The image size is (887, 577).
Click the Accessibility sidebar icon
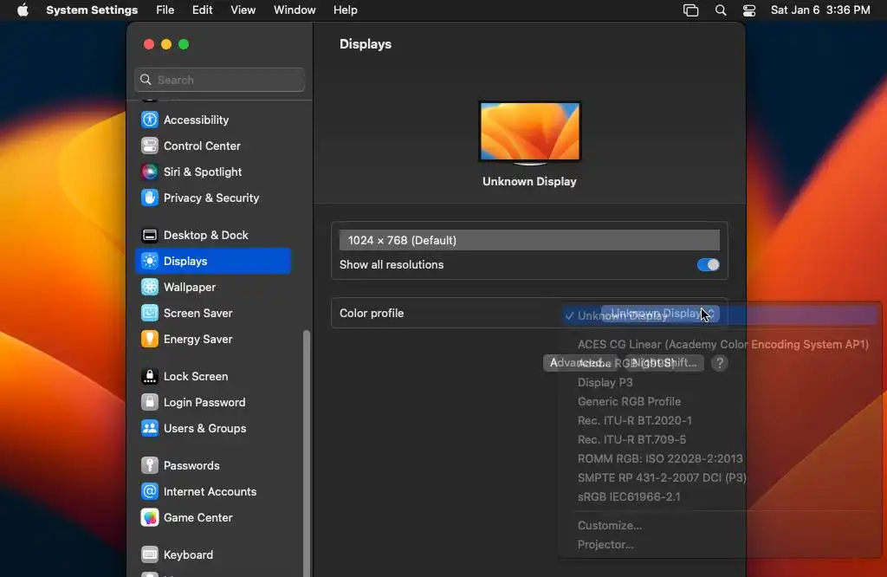(x=149, y=120)
